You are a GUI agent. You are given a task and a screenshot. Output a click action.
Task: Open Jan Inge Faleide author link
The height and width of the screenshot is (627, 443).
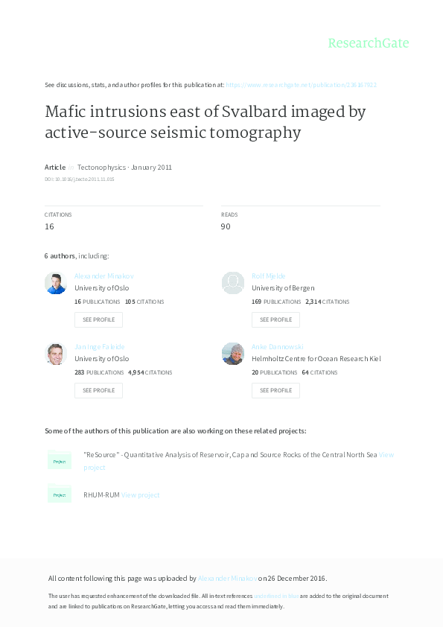point(100,347)
